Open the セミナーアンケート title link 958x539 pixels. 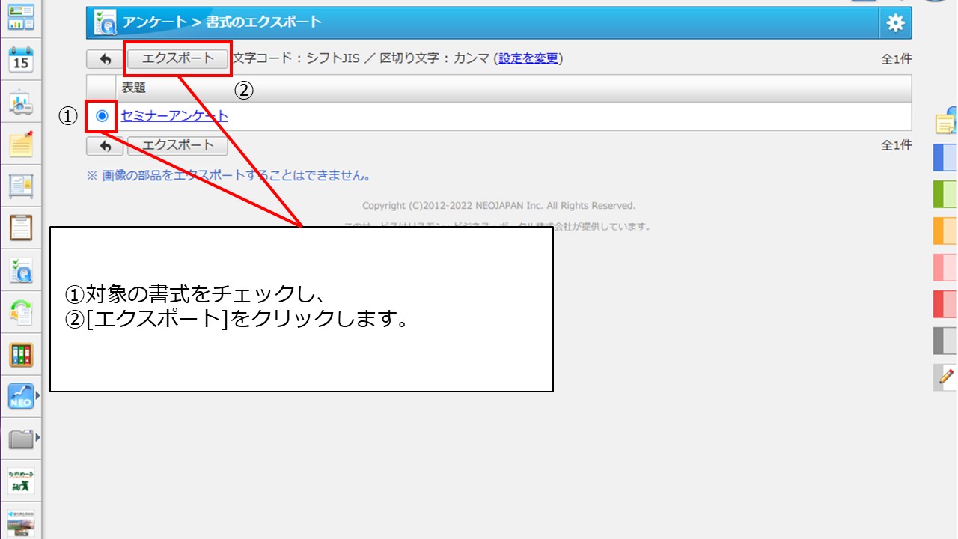(174, 116)
